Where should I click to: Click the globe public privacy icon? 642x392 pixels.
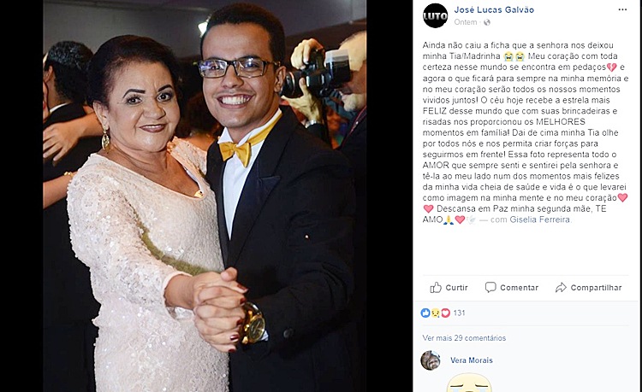tap(487, 22)
